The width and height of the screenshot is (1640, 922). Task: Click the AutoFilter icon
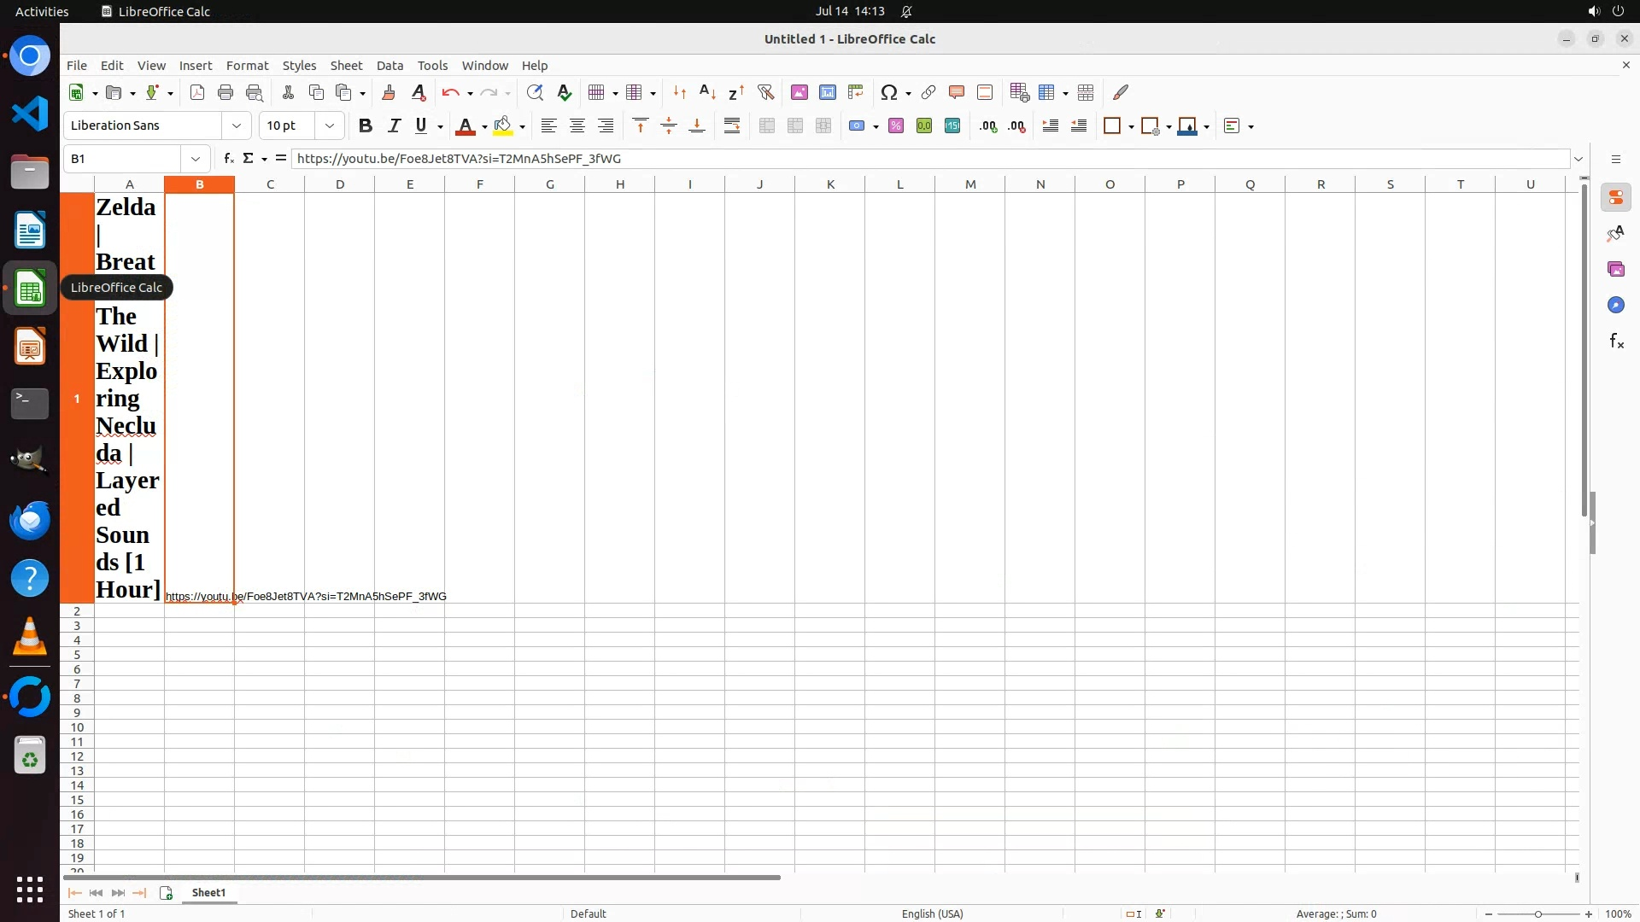point(765,92)
